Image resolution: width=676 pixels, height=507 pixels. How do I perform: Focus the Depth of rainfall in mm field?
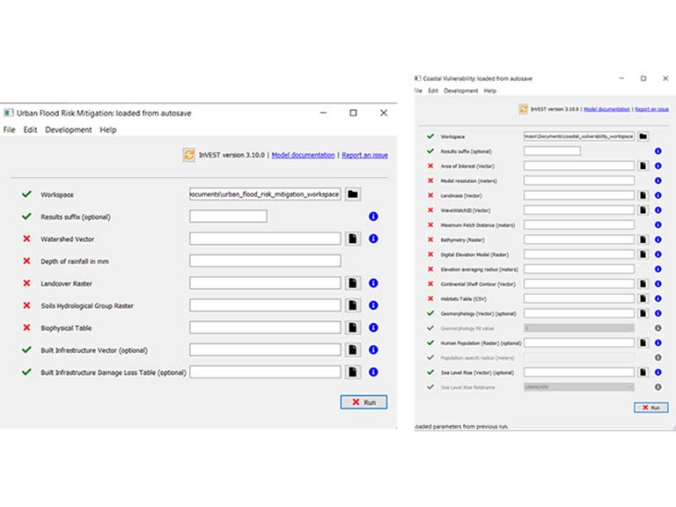(x=265, y=261)
